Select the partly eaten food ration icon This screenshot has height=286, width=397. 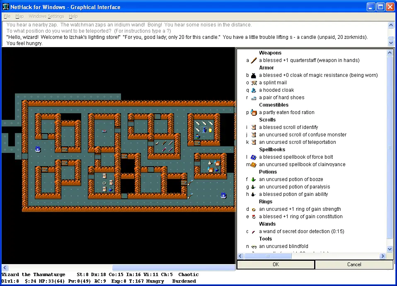[x=254, y=112]
